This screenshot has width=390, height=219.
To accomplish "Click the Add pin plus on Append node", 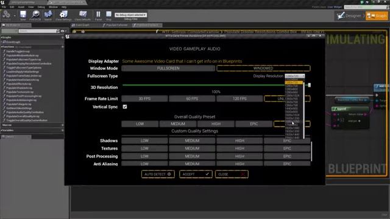I will point(360,121).
